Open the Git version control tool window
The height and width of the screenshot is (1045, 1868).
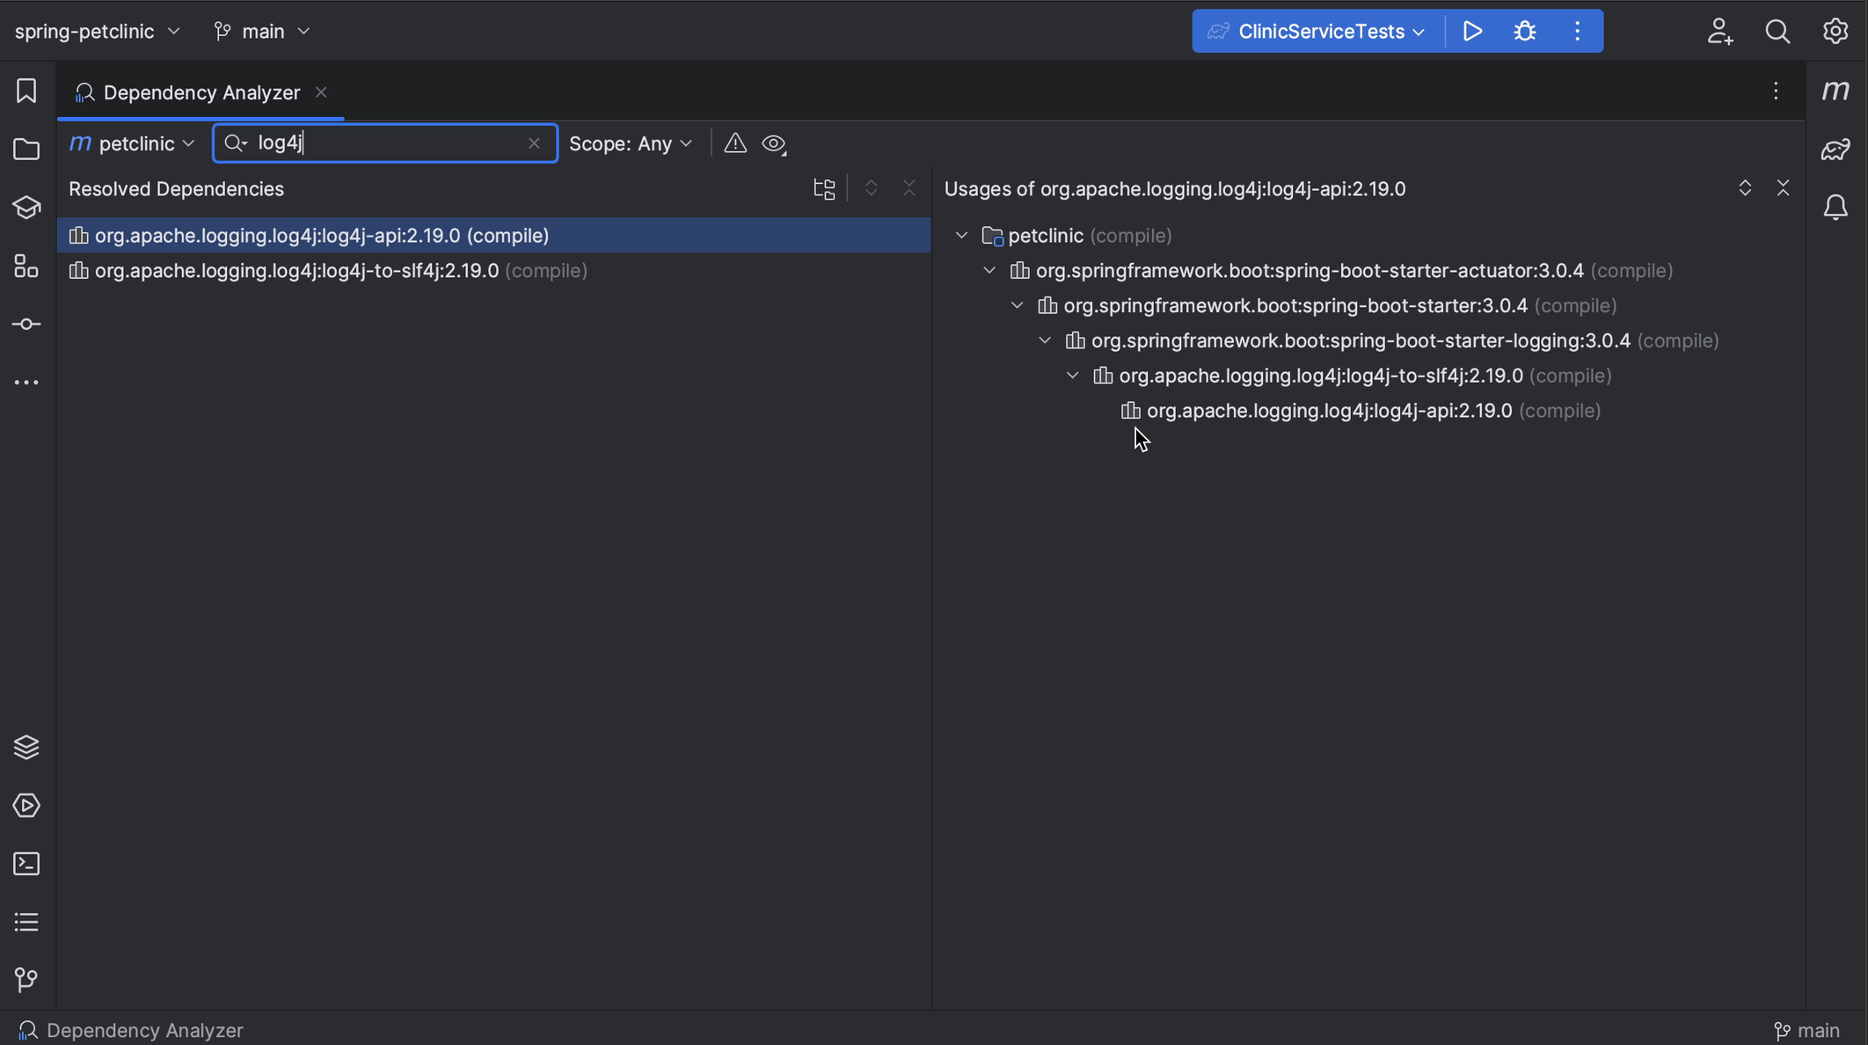[x=26, y=979]
